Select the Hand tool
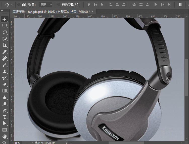Screen dimensions: 189x144 [x=5, y=136]
